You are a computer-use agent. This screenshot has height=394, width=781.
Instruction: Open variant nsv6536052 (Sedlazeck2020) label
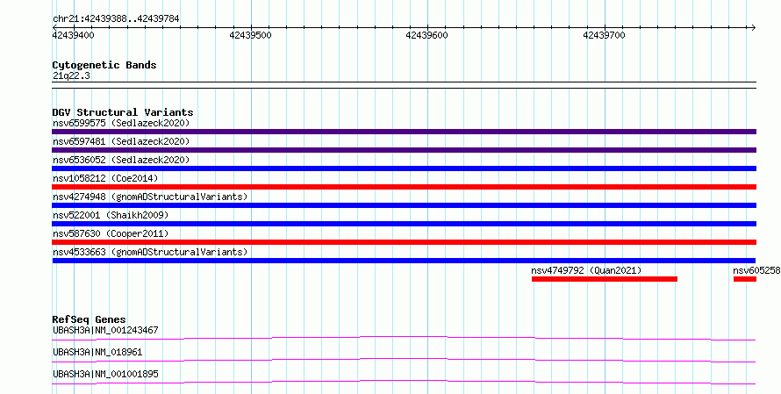[x=121, y=160]
